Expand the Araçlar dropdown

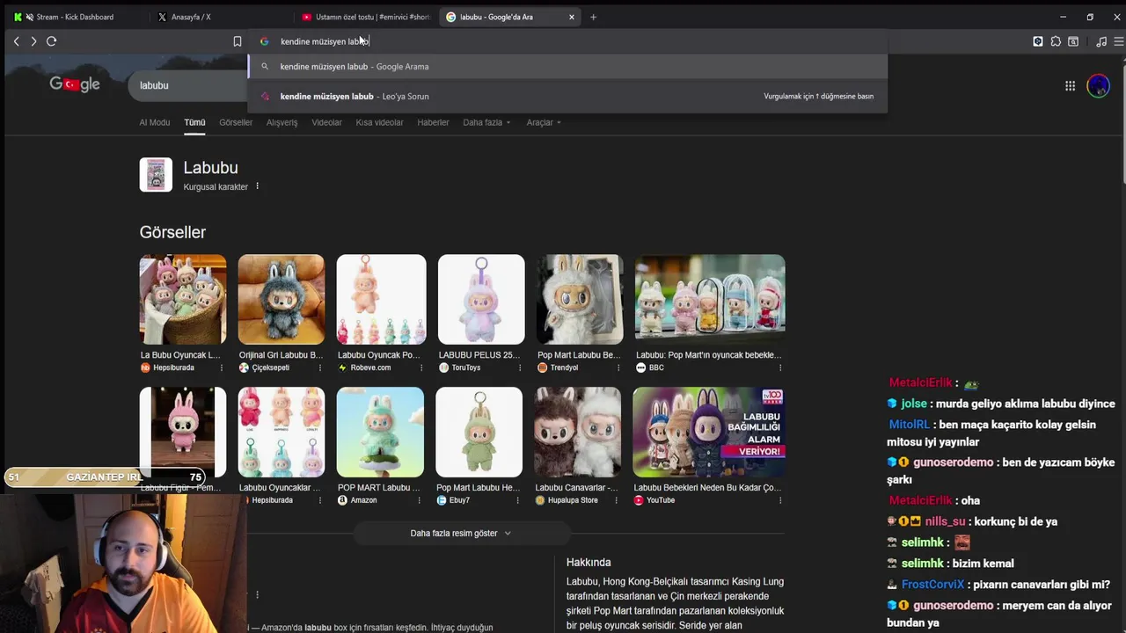click(x=544, y=122)
